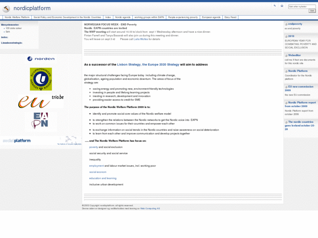Open the EU-upplysningen Sveriges Riksdag logo

(41, 79)
